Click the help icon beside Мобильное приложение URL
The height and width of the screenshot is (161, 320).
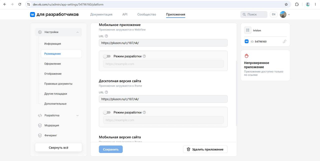[106, 36]
